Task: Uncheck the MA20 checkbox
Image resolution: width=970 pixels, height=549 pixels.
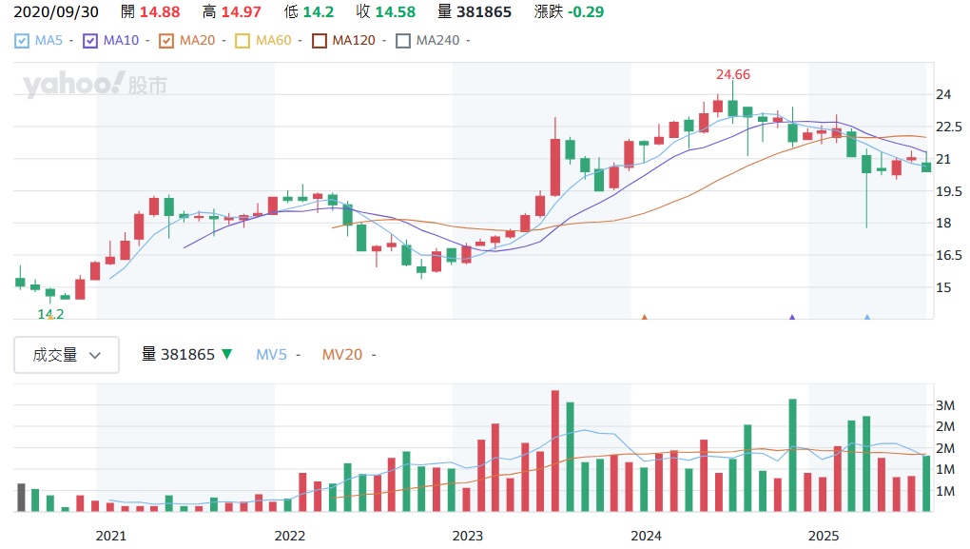Action: (x=166, y=41)
